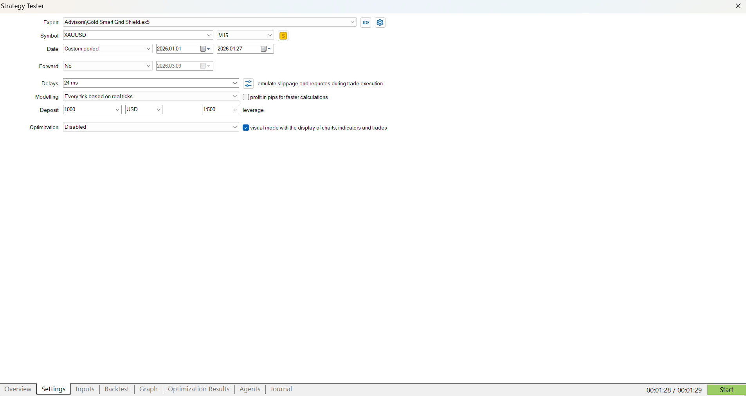This screenshot has width=746, height=396.
Task: Open the M15 timeframe dropdown
Action: tap(245, 36)
